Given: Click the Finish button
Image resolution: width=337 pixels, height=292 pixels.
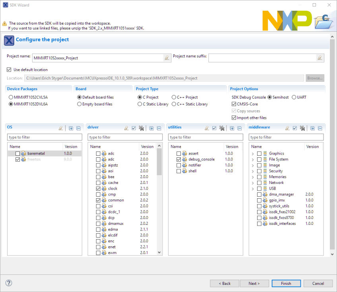Looking at the screenshot, I should [x=286, y=283].
